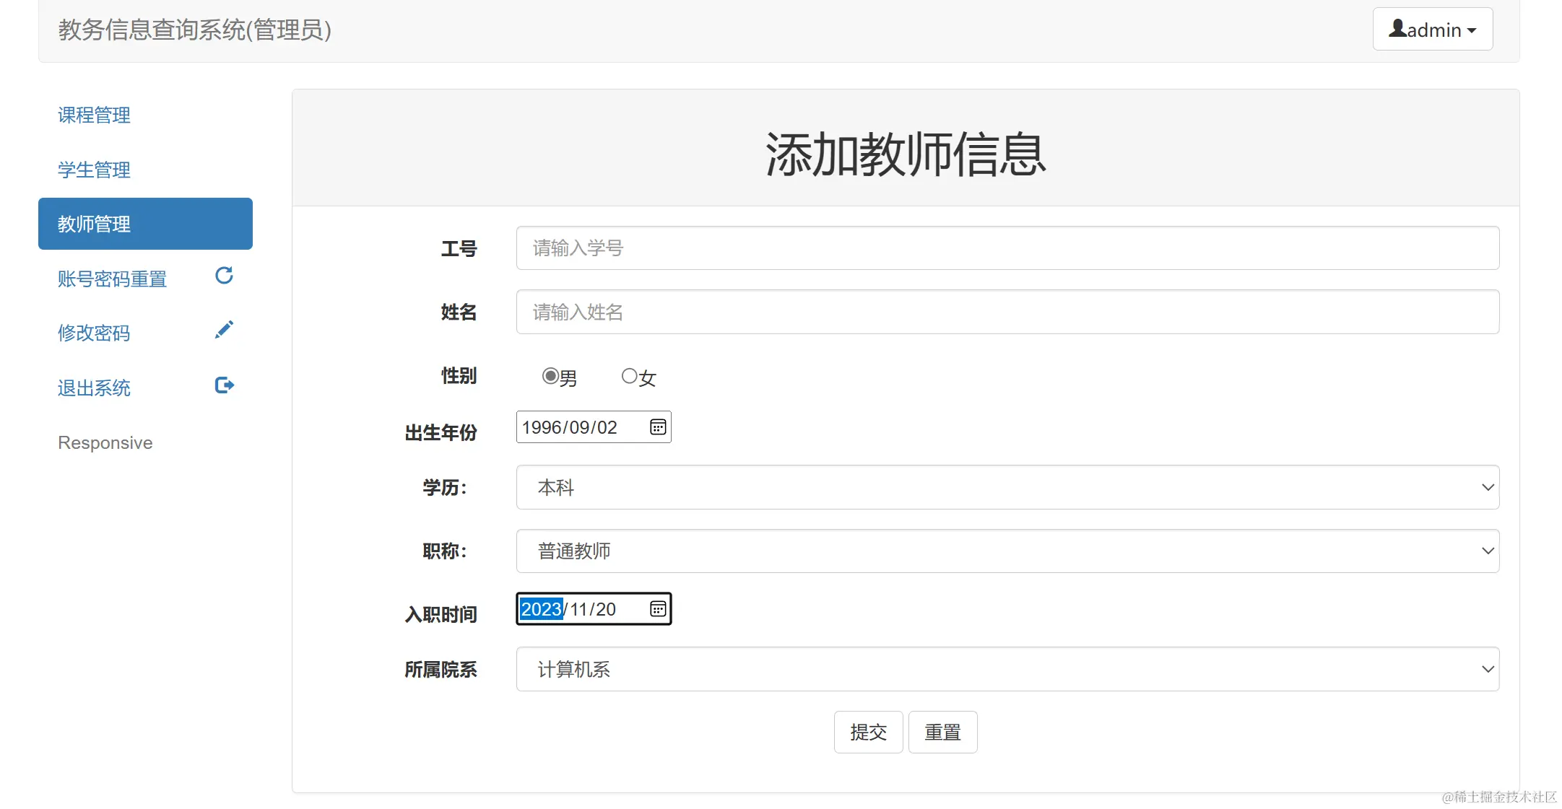Viewport: 1562px width, 809px height.
Task: Click the 姓名 input field
Action: (x=1007, y=312)
